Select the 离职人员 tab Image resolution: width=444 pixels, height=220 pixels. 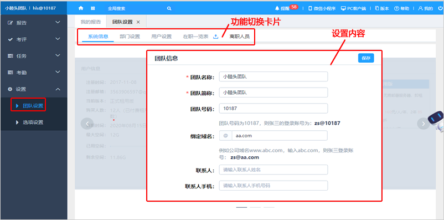pyautogui.click(x=240, y=37)
